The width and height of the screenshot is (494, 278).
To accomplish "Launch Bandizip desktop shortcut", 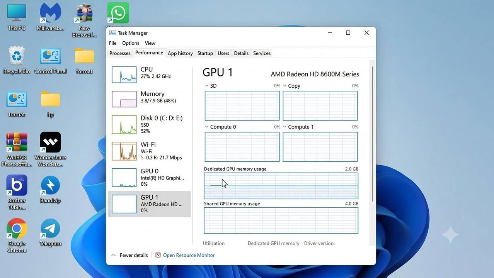I will click(50, 189).
